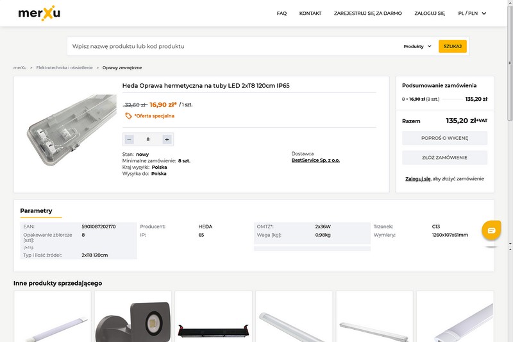
Task: Click the Zaloguj się link in order summary
Action: (417, 178)
